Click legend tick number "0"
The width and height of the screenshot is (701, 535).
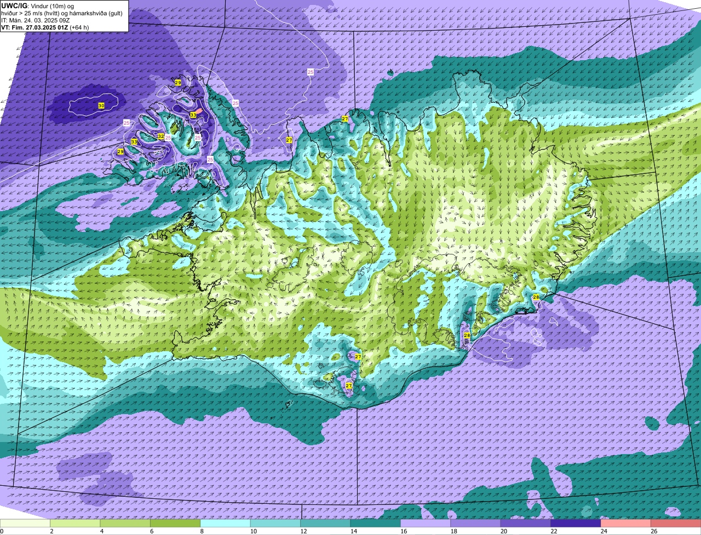2,531
